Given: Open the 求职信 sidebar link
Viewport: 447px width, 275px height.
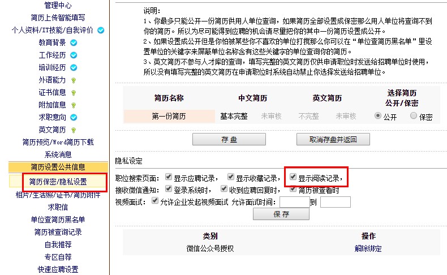Looking at the screenshot, I should click(x=58, y=207).
